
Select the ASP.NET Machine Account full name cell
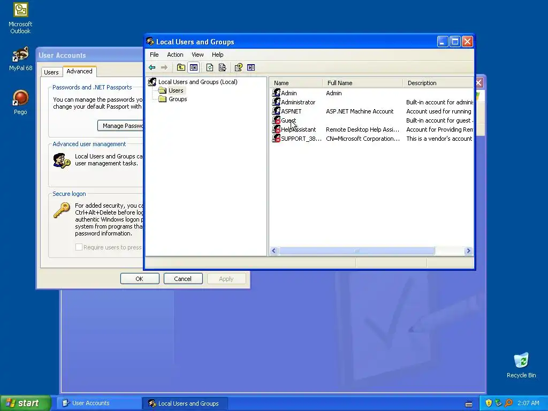point(360,111)
